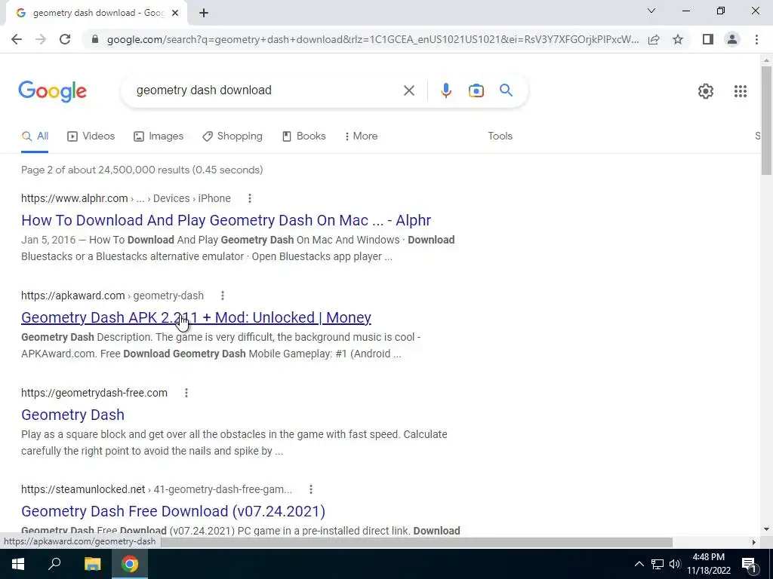Open the volume tray control
Screen dimensions: 773x579
coord(675,564)
